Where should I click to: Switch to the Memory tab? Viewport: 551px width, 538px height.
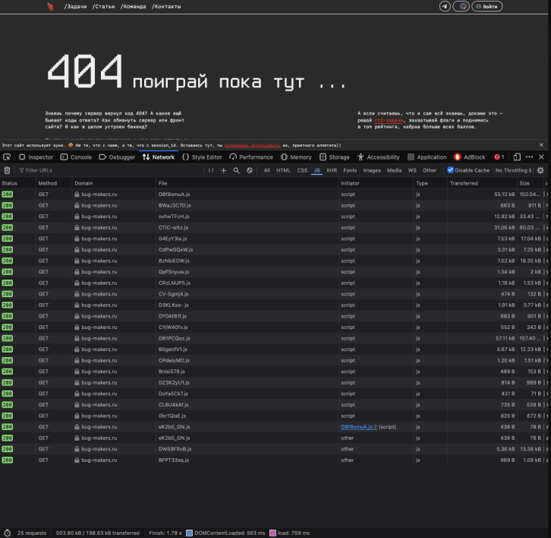point(296,157)
